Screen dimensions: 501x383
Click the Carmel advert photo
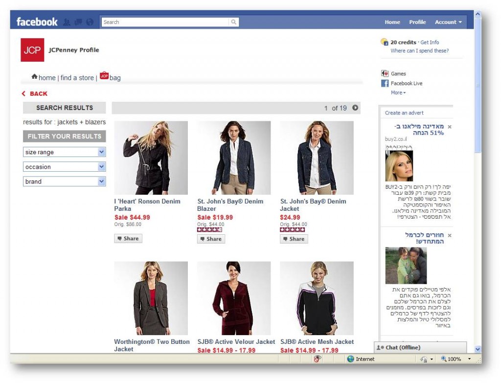(x=406, y=266)
